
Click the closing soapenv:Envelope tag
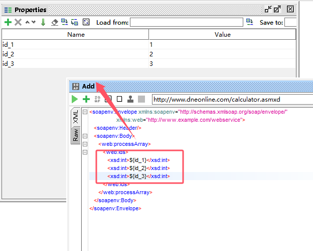point(115,208)
